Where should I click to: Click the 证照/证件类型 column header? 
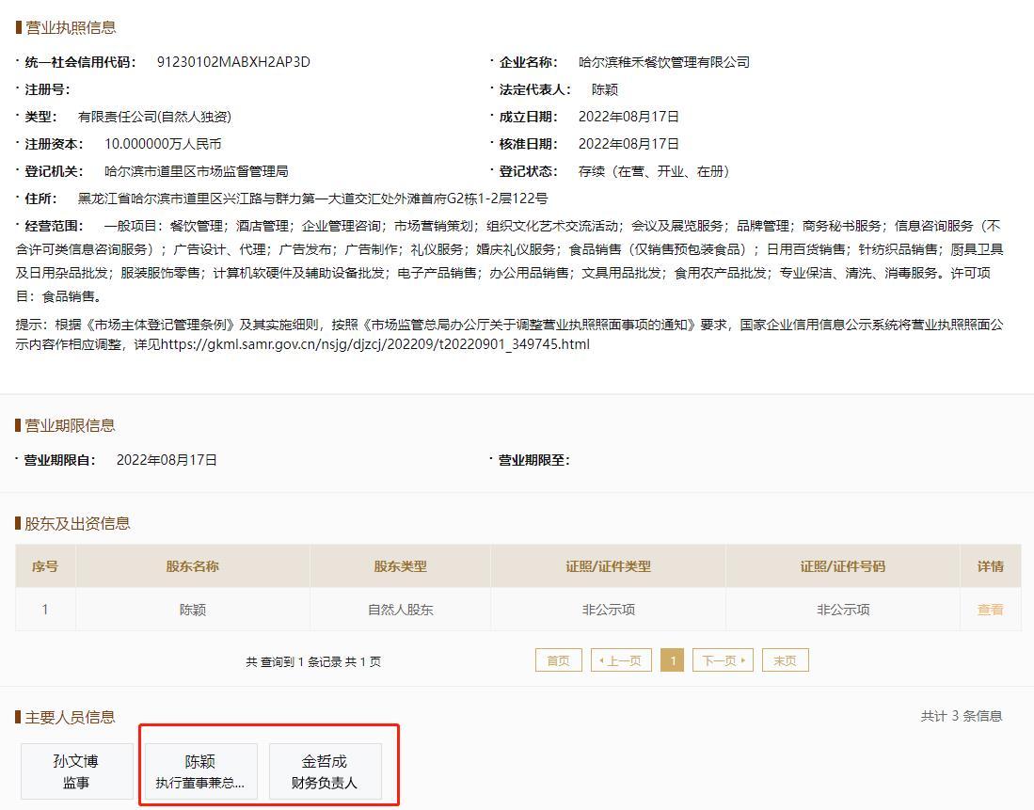click(608, 566)
